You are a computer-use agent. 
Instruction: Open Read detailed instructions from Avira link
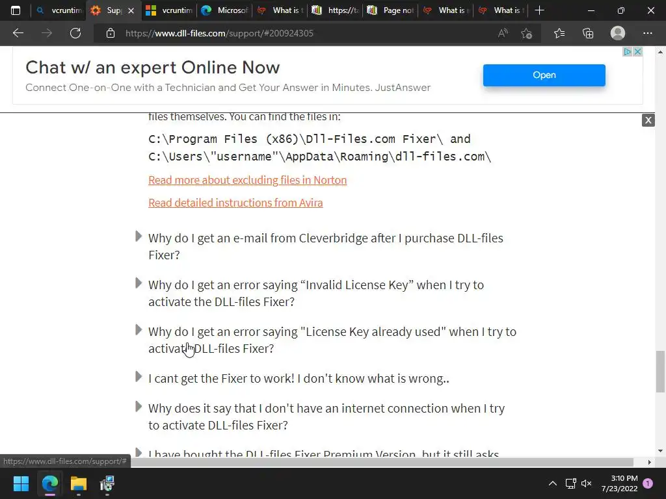(x=235, y=203)
